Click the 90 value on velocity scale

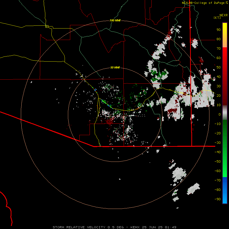[x=219, y=30]
